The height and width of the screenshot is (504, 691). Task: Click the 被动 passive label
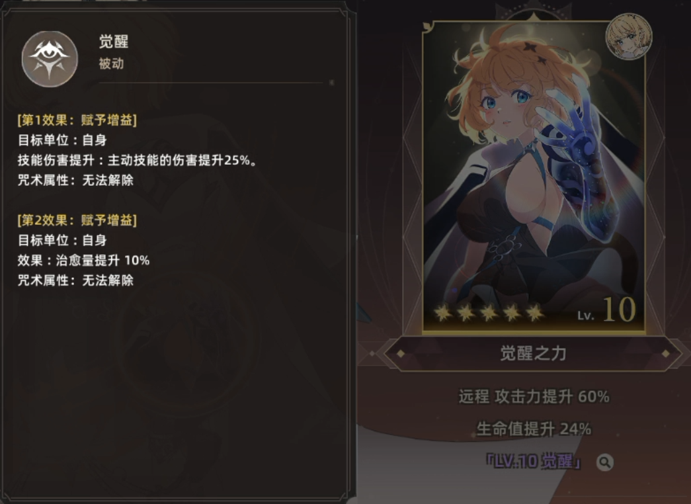click(x=111, y=63)
